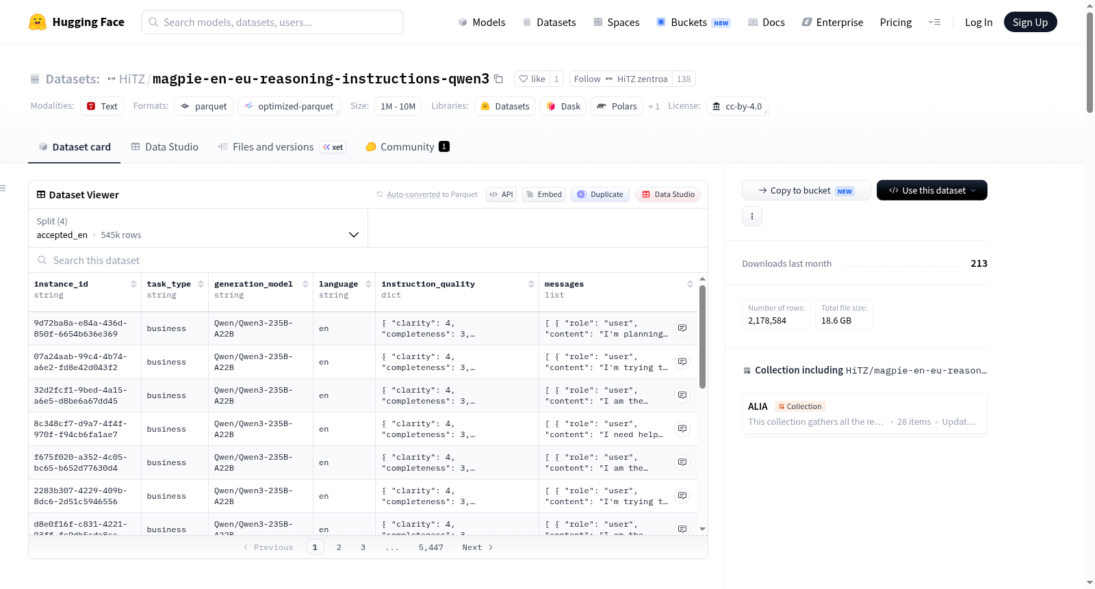Open message preview for row 07a24aab

click(682, 362)
